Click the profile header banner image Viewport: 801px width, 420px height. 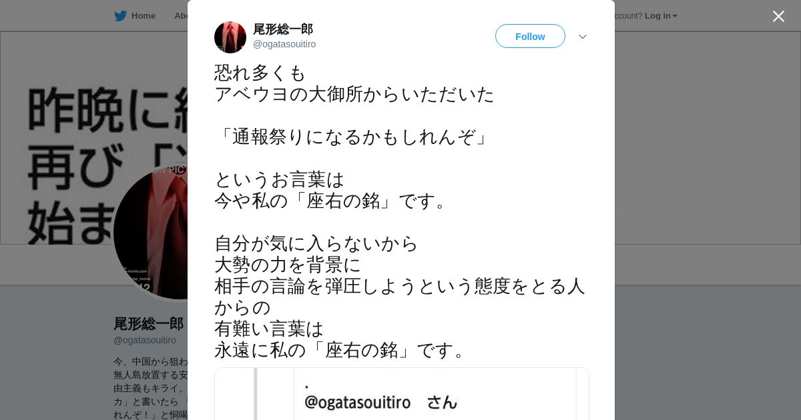93,137
